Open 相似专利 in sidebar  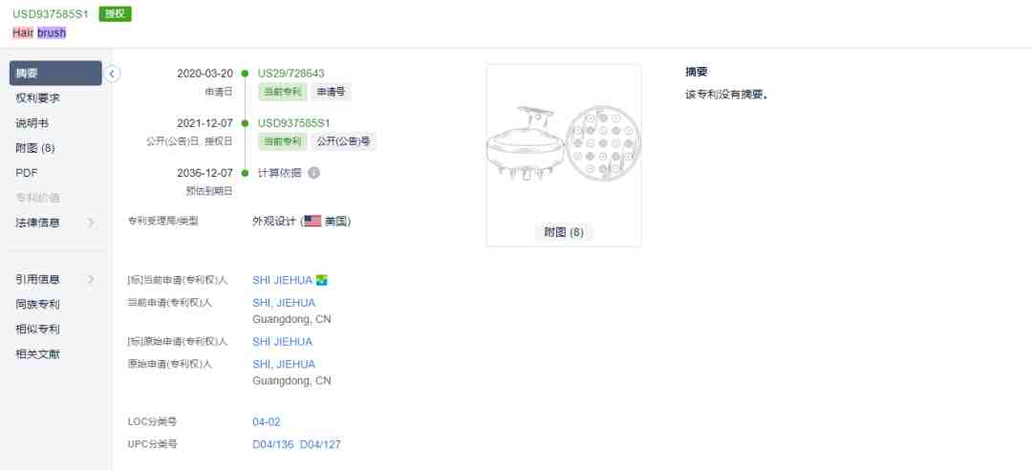[x=37, y=330]
